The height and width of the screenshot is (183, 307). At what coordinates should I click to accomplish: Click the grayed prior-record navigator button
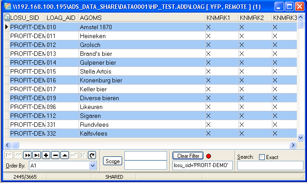[18, 155]
